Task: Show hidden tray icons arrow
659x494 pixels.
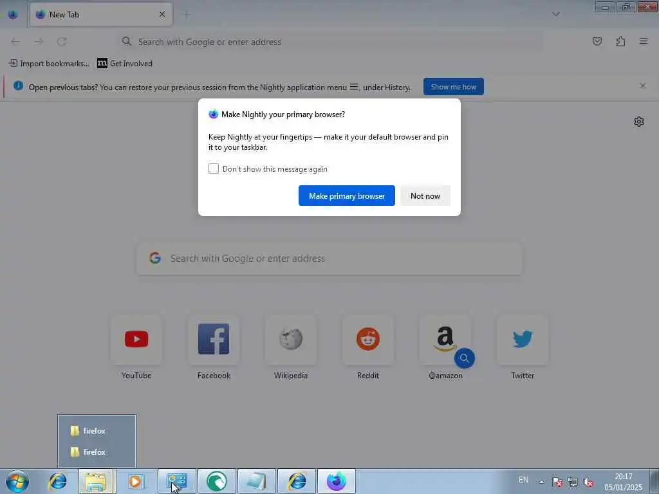Action: pyautogui.click(x=541, y=482)
